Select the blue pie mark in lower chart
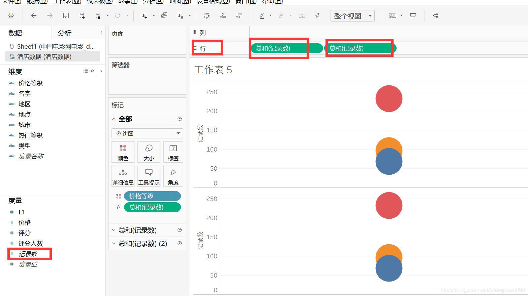 coord(389,268)
